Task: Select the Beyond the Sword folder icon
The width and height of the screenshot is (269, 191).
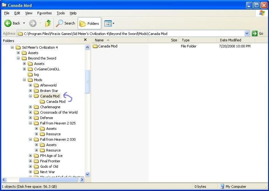Action: [24, 58]
